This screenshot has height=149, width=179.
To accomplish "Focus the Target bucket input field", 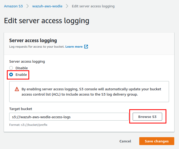I will click(x=69, y=117).
